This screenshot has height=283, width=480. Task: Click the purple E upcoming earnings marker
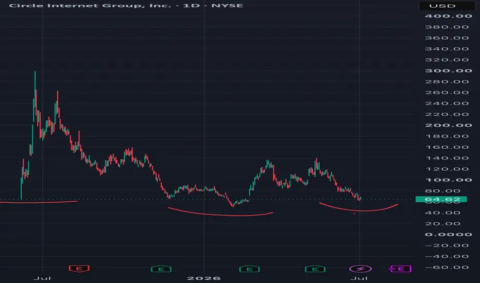400,269
